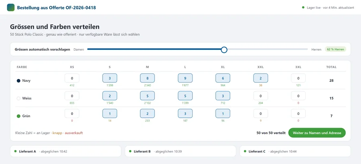Screen dimensions: 361x164
Task: Click the Weiss color dot
Action: click(18, 98)
